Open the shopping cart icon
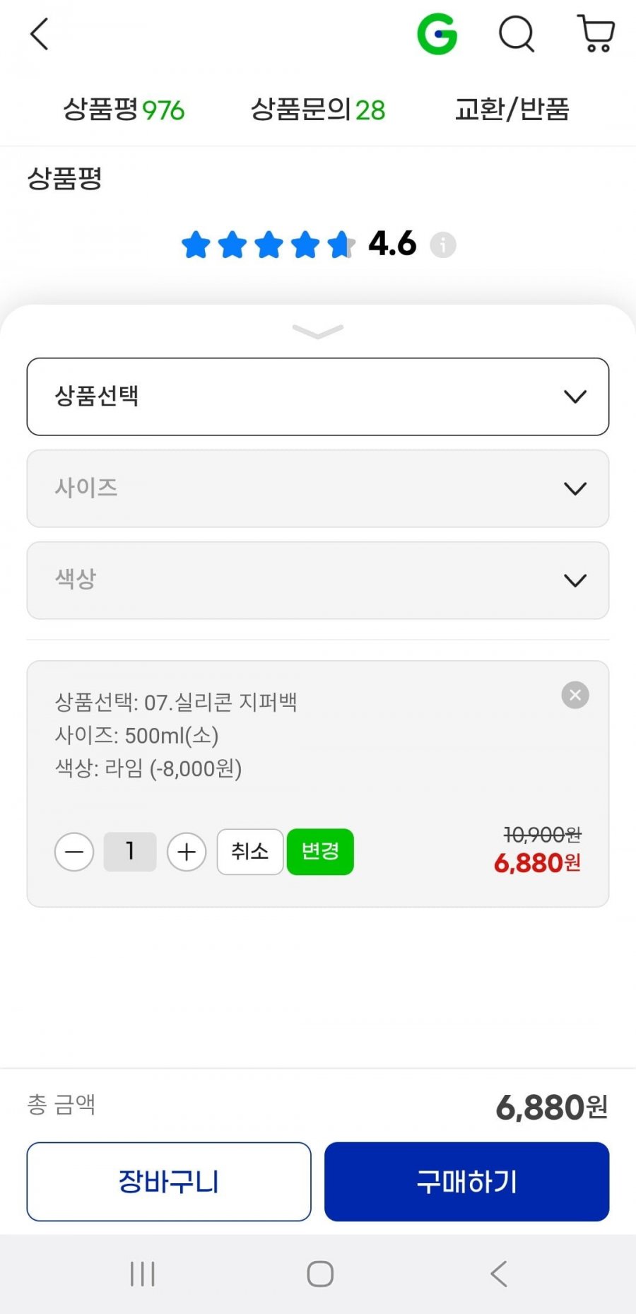 click(596, 34)
